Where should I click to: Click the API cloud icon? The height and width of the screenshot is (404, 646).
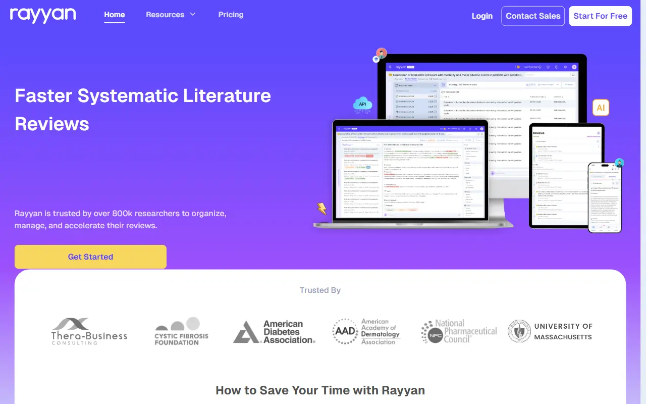point(362,104)
